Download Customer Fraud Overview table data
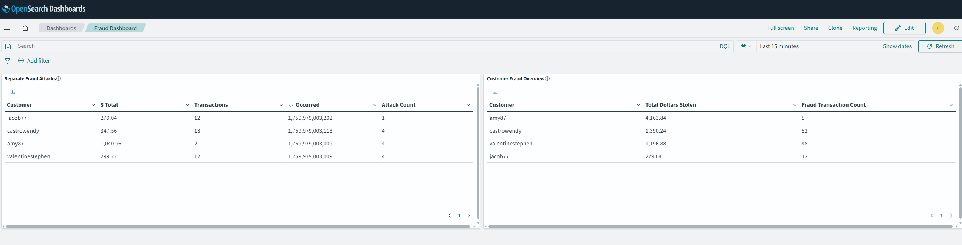 pos(495,92)
